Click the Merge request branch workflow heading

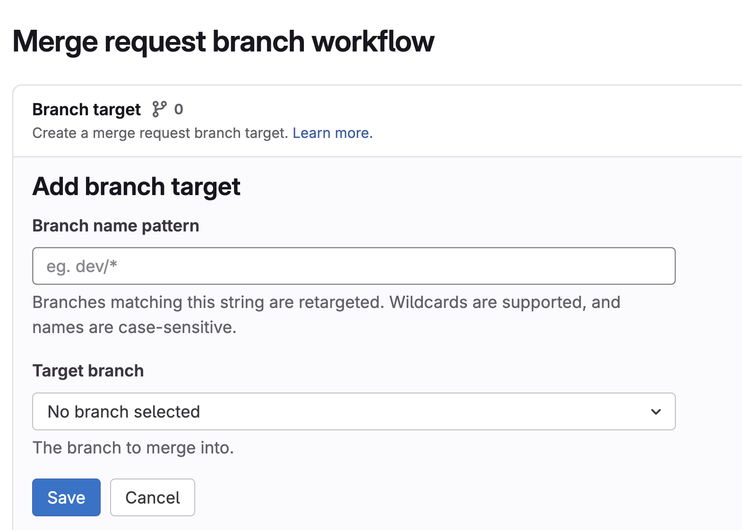(x=223, y=42)
